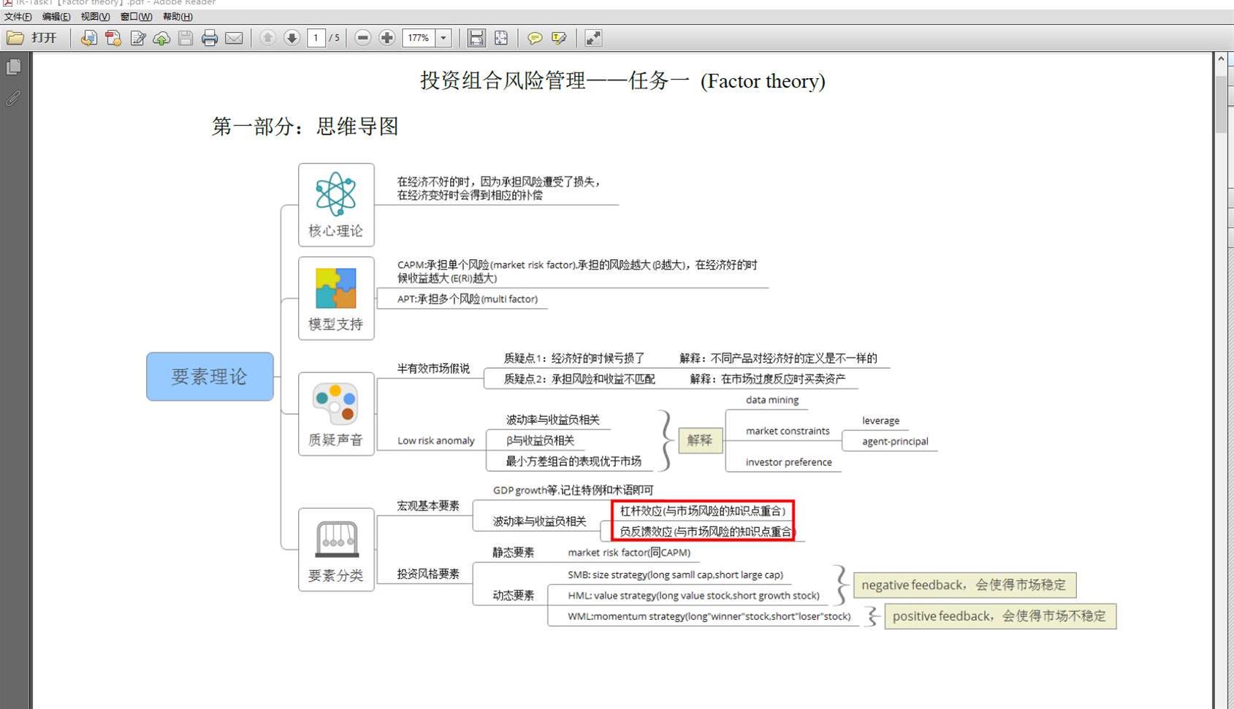Click the agent-principal text

tap(895, 441)
